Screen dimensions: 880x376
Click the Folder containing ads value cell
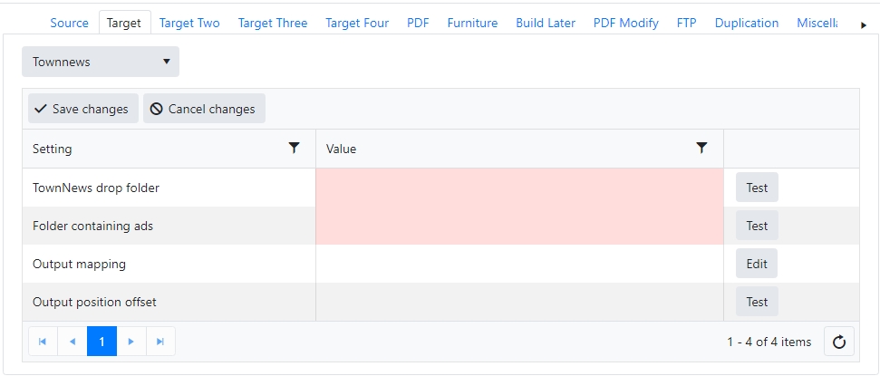pyautogui.click(x=519, y=226)
